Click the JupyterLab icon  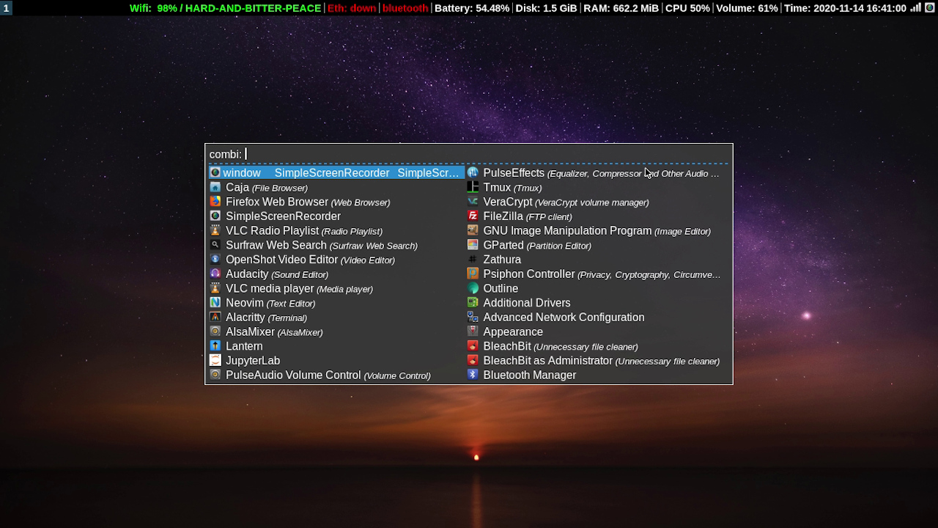click(215, 360)
